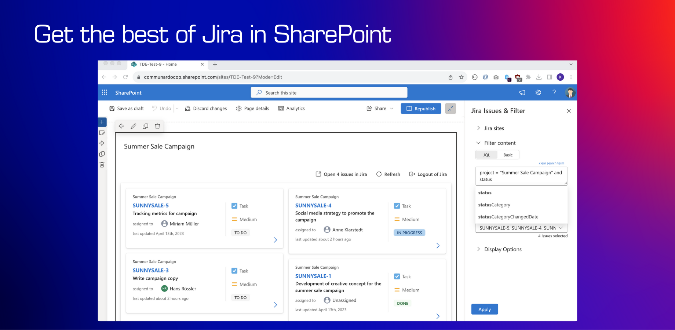Select 'status' autocomplete suggestion

[x=521, y=193]
